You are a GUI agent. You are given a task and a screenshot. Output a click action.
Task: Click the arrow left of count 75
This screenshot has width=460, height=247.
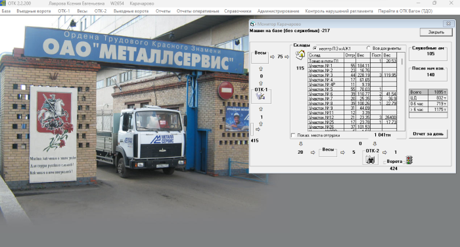point(272,56)
